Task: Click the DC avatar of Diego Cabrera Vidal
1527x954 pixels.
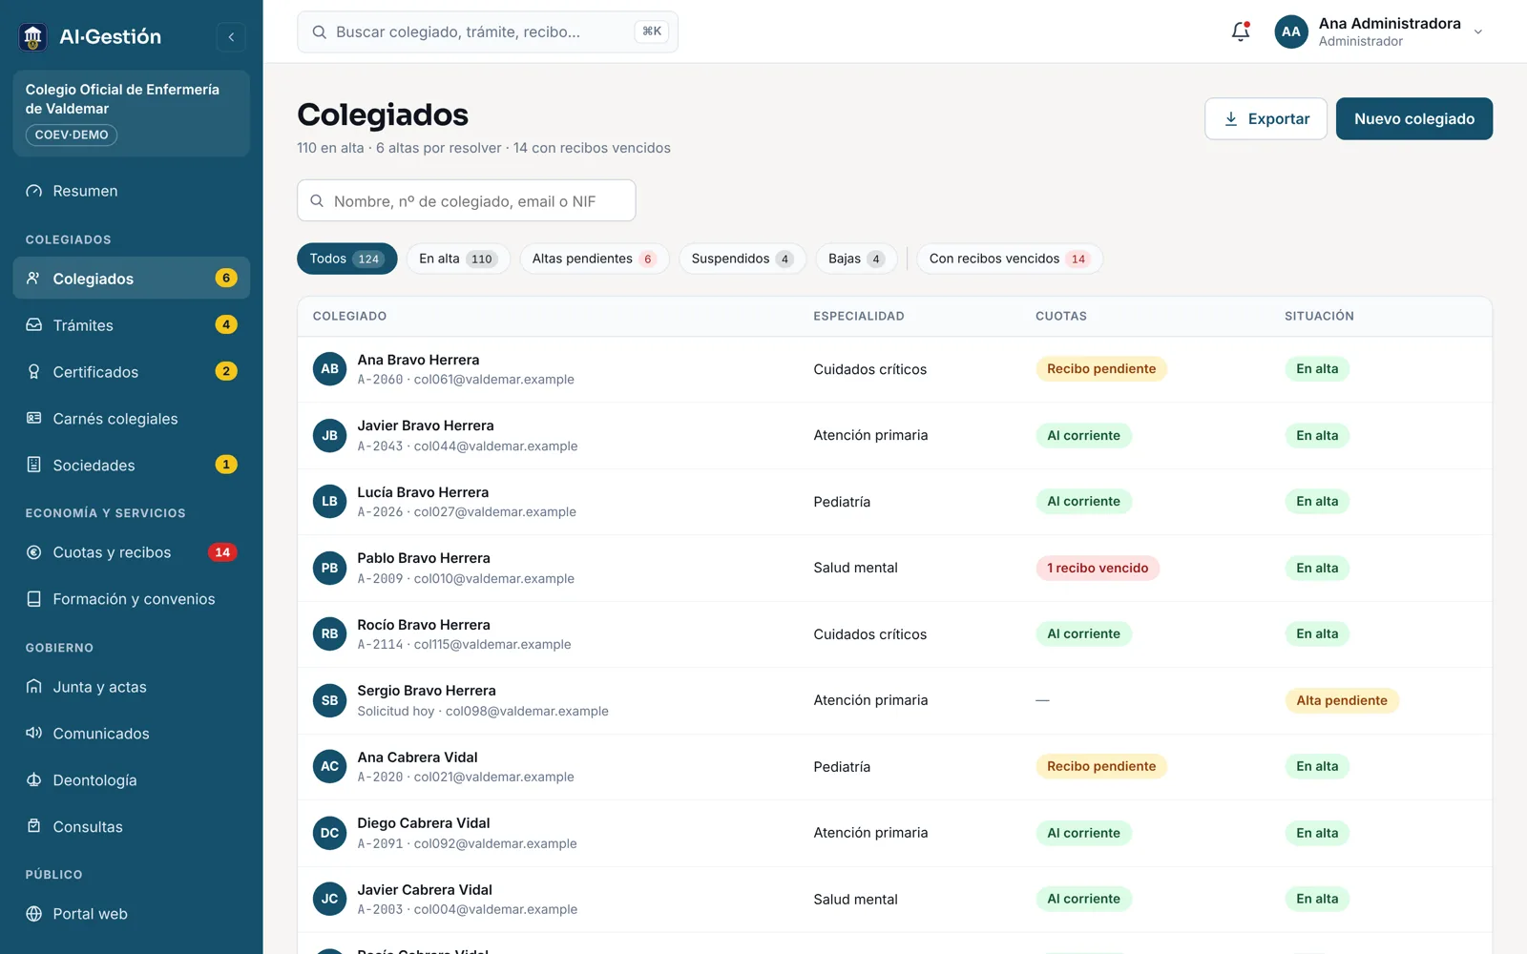Action: coord(329,833)
